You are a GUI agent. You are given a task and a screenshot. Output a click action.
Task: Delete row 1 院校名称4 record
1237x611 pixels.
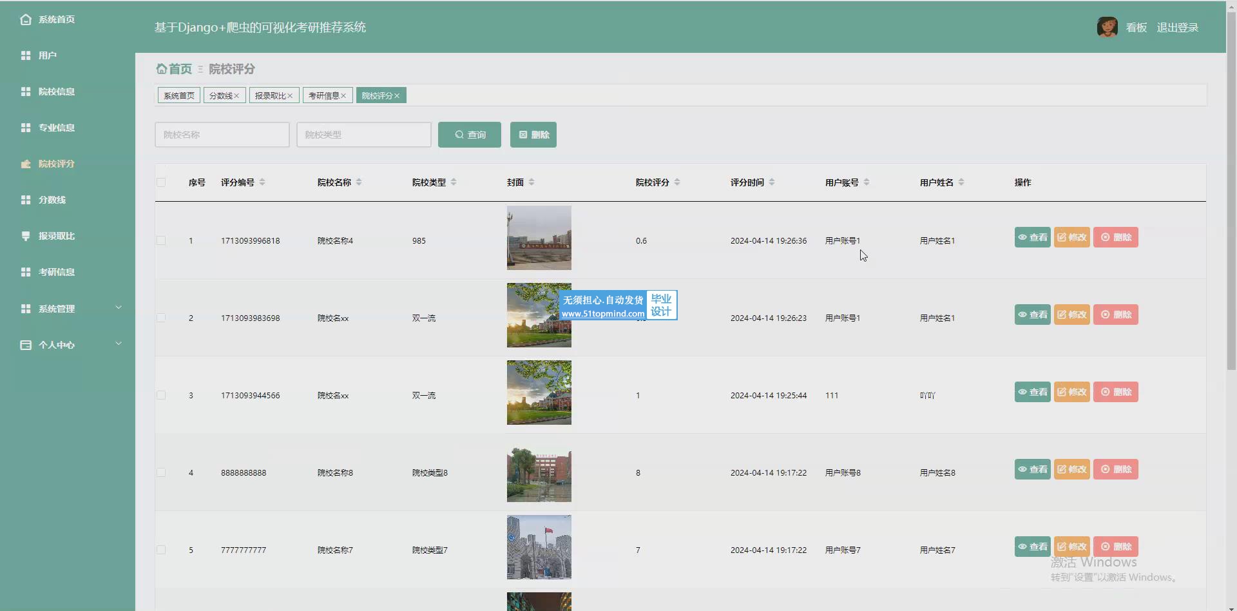pos(1116,237)
